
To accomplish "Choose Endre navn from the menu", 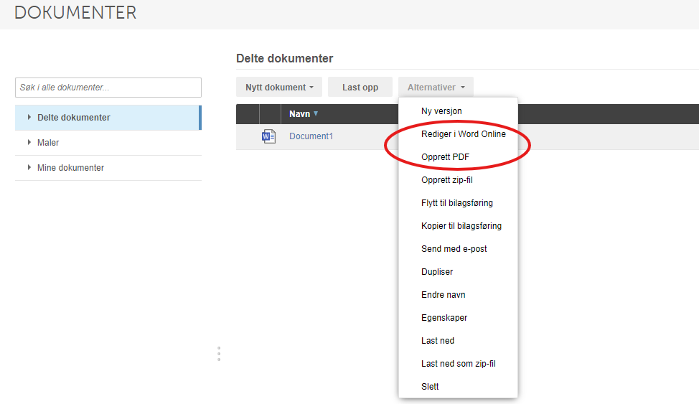I will pos(459,295).
